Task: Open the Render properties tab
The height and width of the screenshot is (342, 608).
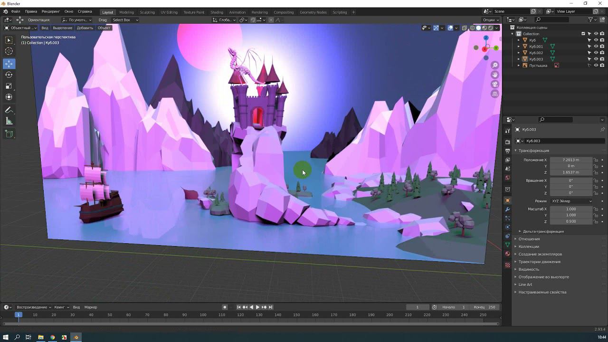Action: coord(507,142)
